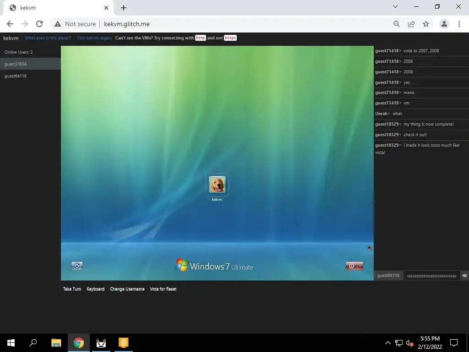Show hidden tray icons chevron

click(387, 343)
